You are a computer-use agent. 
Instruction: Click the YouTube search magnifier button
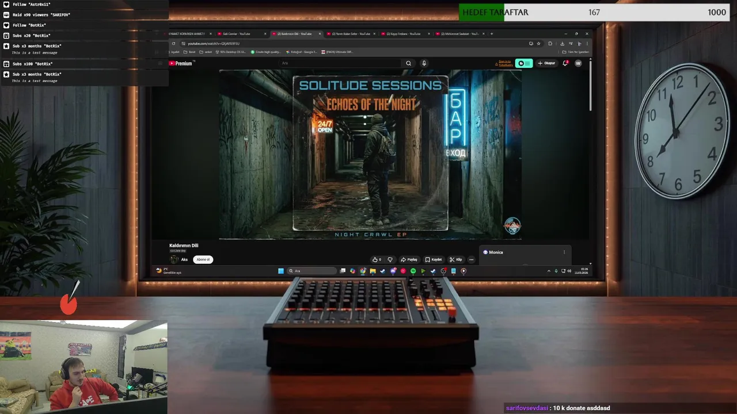point(408,63)
